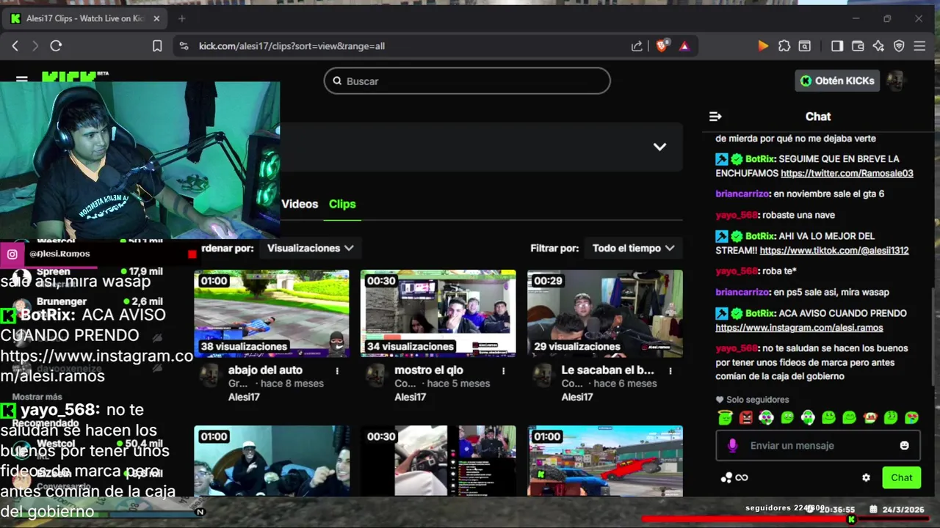
Task: Click the address bar URL kick.com/alesi17/clips
Action: pyautogui.click(x=292, y=46)
